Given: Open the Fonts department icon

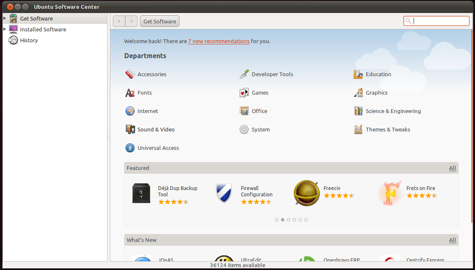Looking at the screenshot, I should pos(130,93).
